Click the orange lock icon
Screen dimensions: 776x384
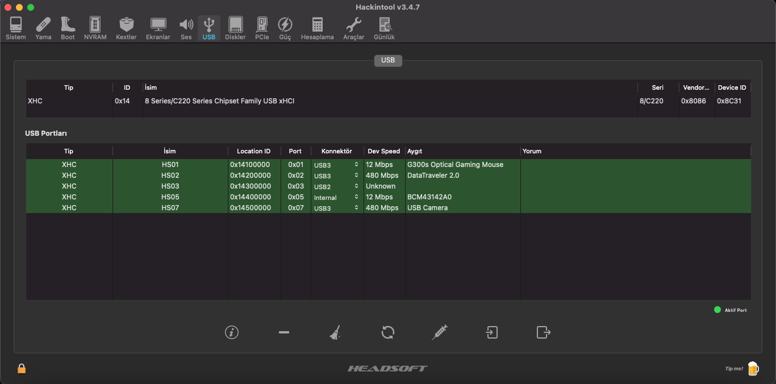[x=22, y=368]
